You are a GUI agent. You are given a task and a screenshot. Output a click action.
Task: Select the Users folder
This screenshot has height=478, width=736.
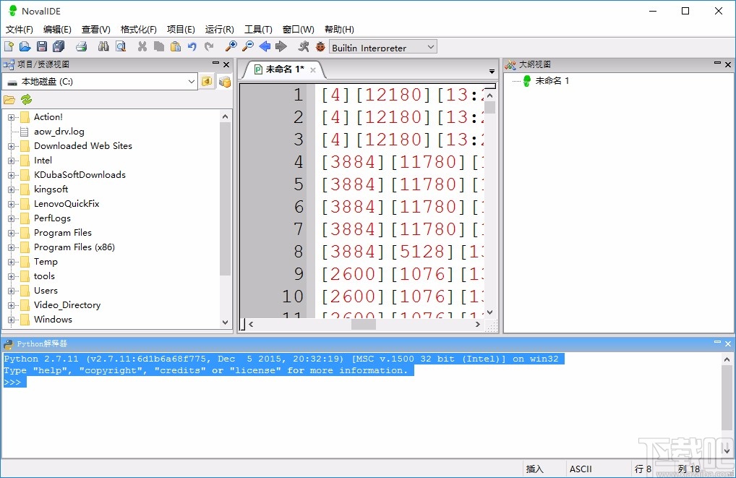pos(46,291)
